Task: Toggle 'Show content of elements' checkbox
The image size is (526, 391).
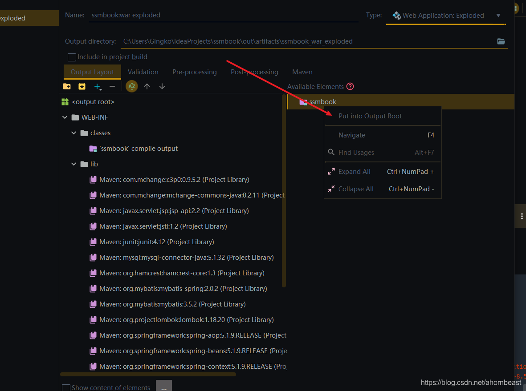Action: (x=66, y=387)
